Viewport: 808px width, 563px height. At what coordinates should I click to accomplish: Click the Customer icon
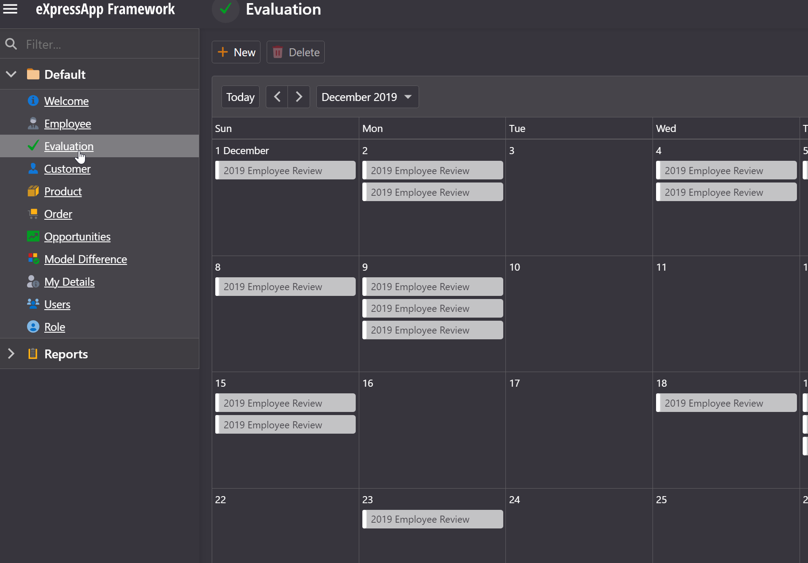33,168
